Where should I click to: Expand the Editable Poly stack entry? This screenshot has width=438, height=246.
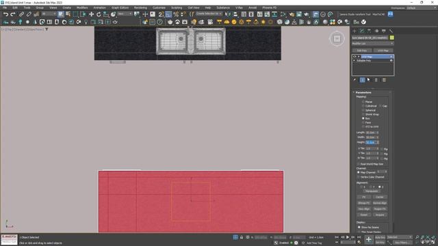(x=355, y=61)
